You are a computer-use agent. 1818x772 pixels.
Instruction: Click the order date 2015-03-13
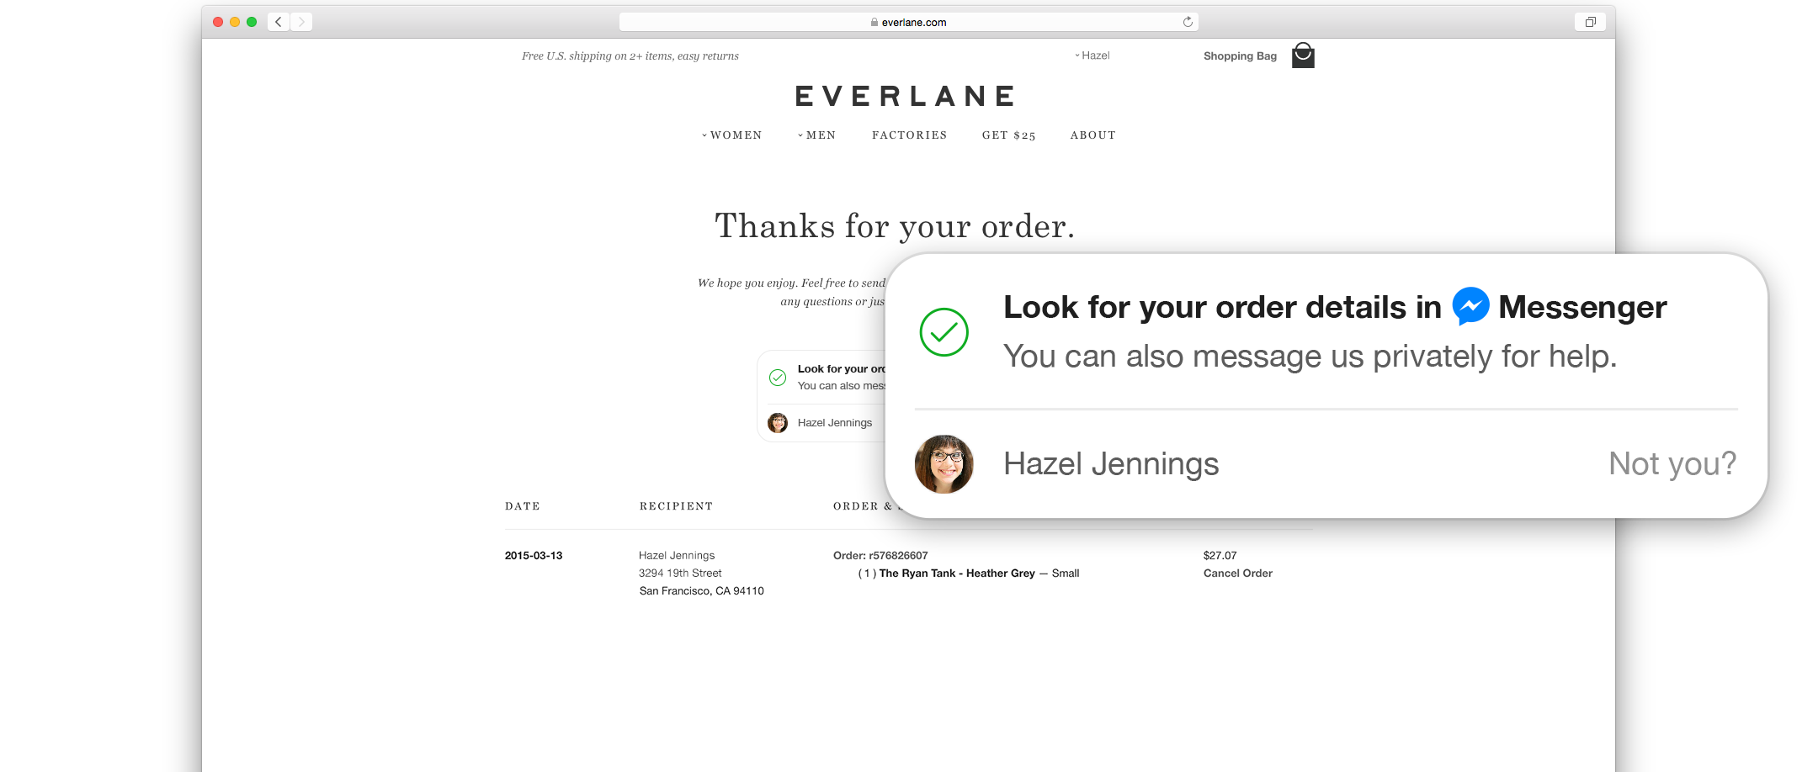[534, 556]
